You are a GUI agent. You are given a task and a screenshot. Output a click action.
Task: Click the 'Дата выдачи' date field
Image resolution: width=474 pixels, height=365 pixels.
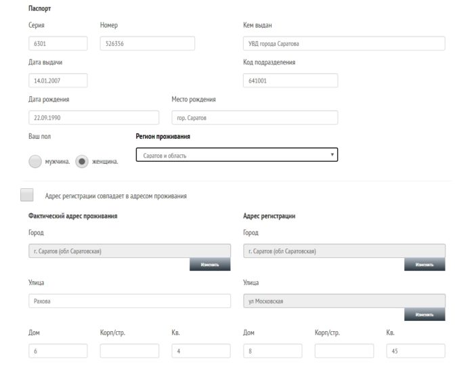pyautogui.click(x=58, y=81)
